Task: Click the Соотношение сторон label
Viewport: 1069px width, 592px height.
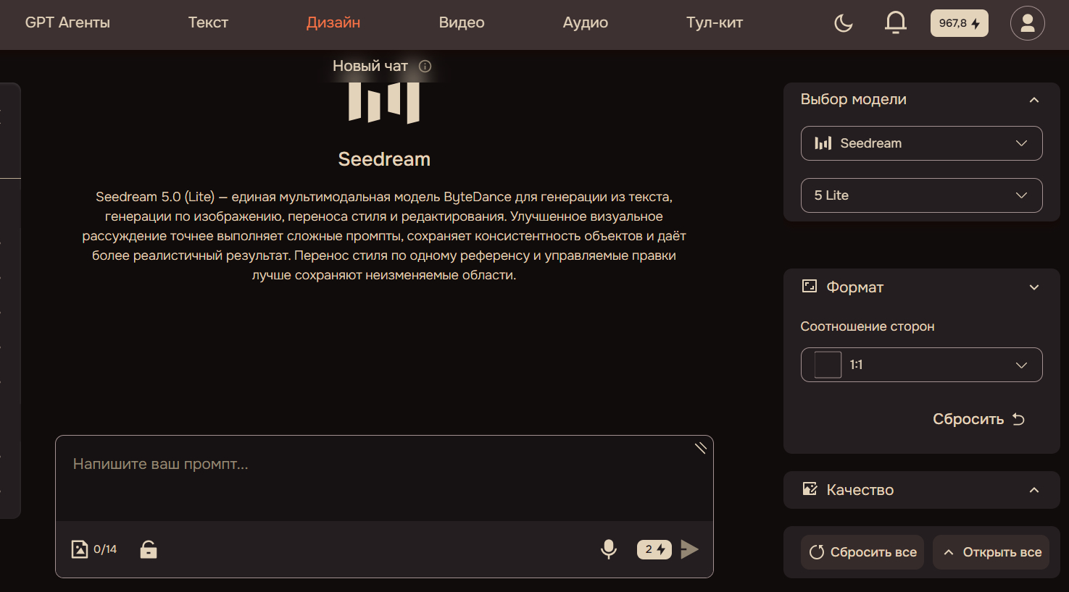Action: (868, 326)
